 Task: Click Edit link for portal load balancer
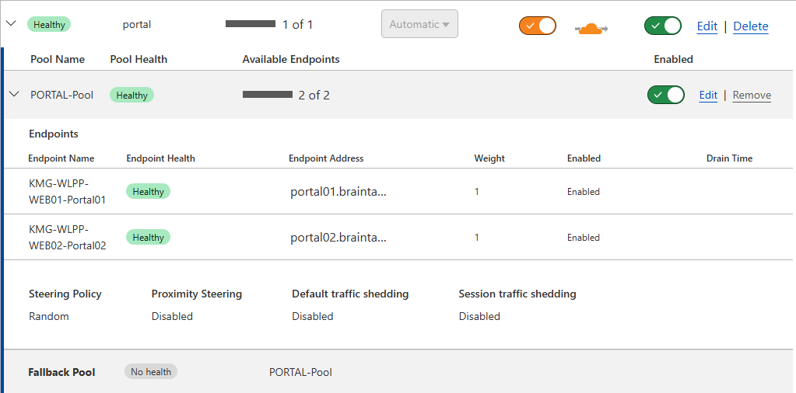(x=707, y=26)
